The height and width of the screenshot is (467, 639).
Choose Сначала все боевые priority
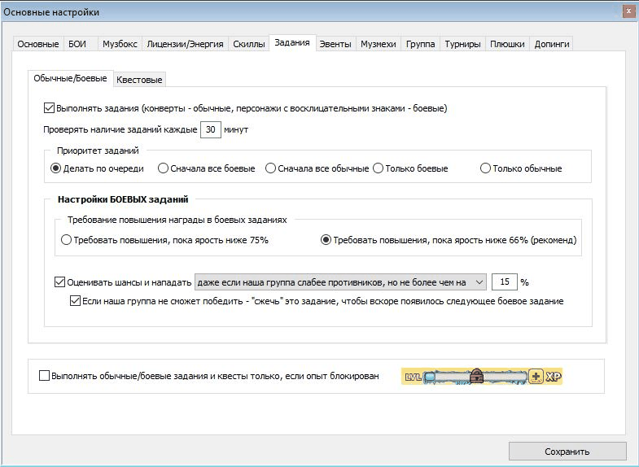coord(163,168)
